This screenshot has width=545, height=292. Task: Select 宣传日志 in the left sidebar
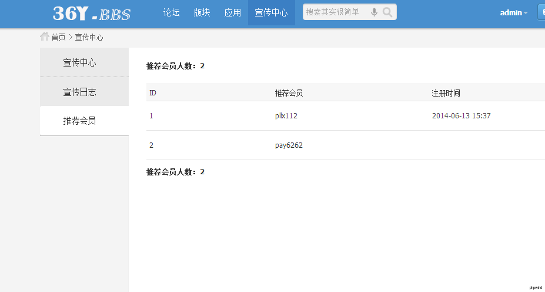(79, 92)
